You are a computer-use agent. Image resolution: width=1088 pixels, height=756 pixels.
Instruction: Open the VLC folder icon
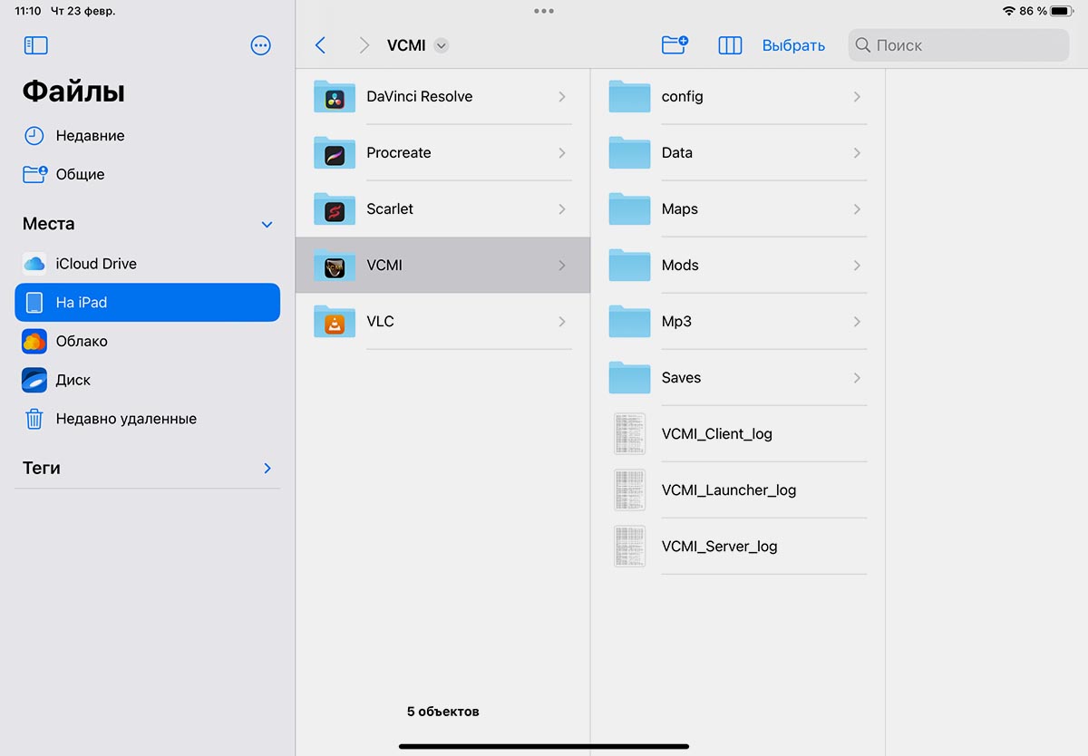point(334,321)
